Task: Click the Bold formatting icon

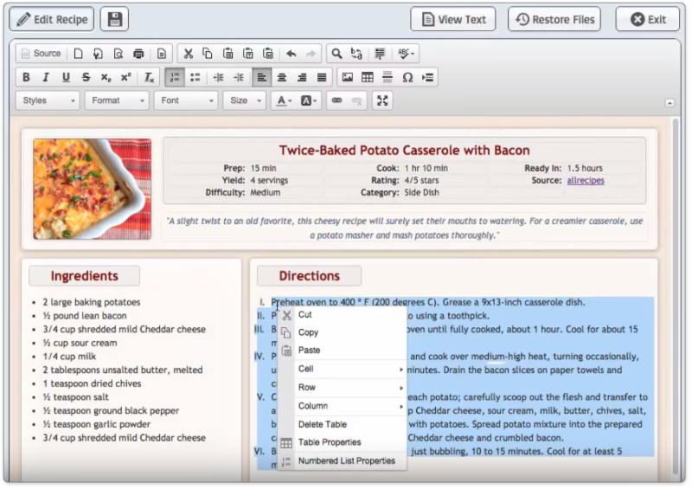Action: [26, 78]
